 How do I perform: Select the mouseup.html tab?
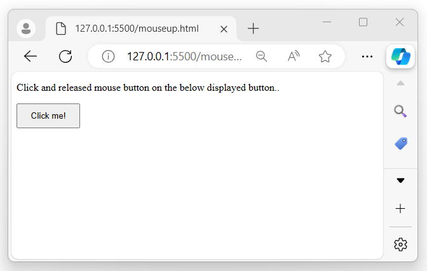click(x=137, y=29)
